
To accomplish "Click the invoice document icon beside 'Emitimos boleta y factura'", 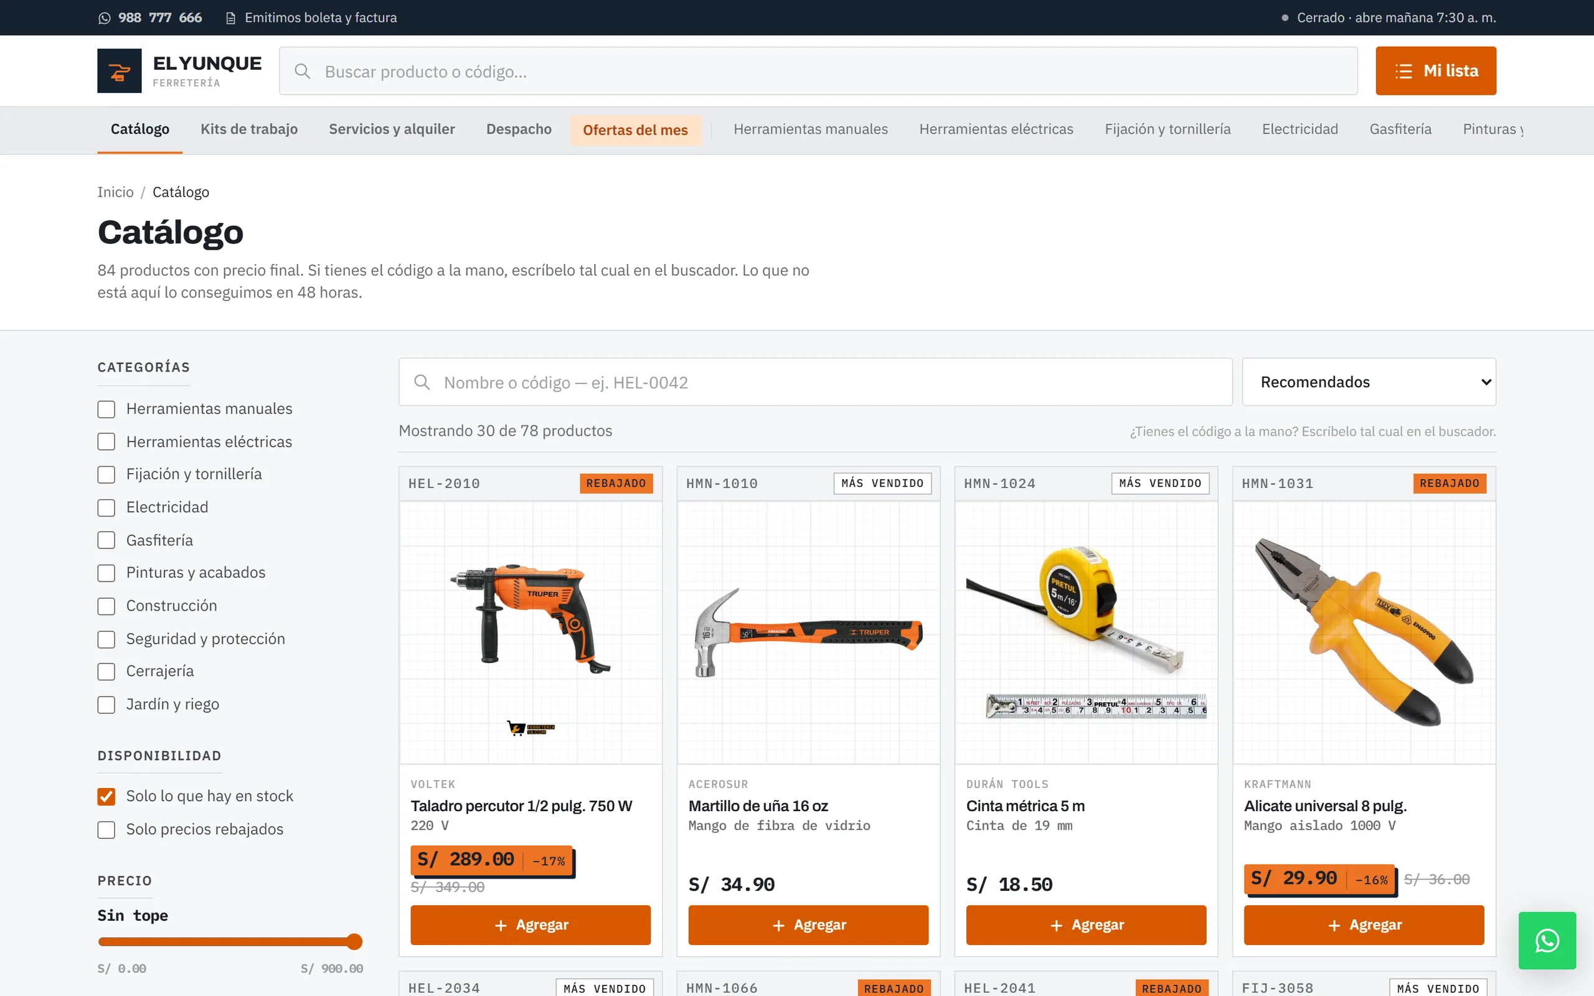I will tap(230, 18).
